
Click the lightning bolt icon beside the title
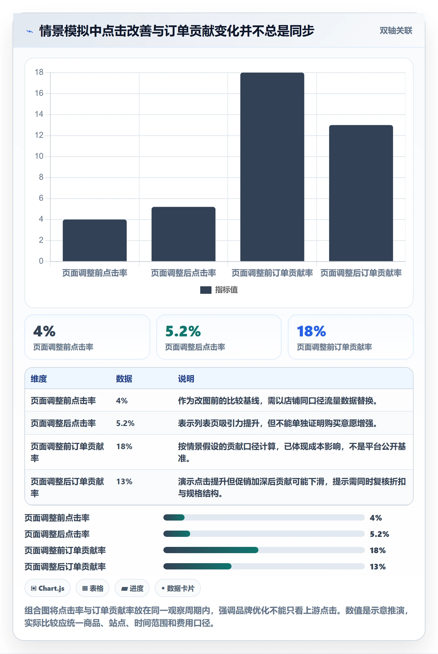[30, 31]
